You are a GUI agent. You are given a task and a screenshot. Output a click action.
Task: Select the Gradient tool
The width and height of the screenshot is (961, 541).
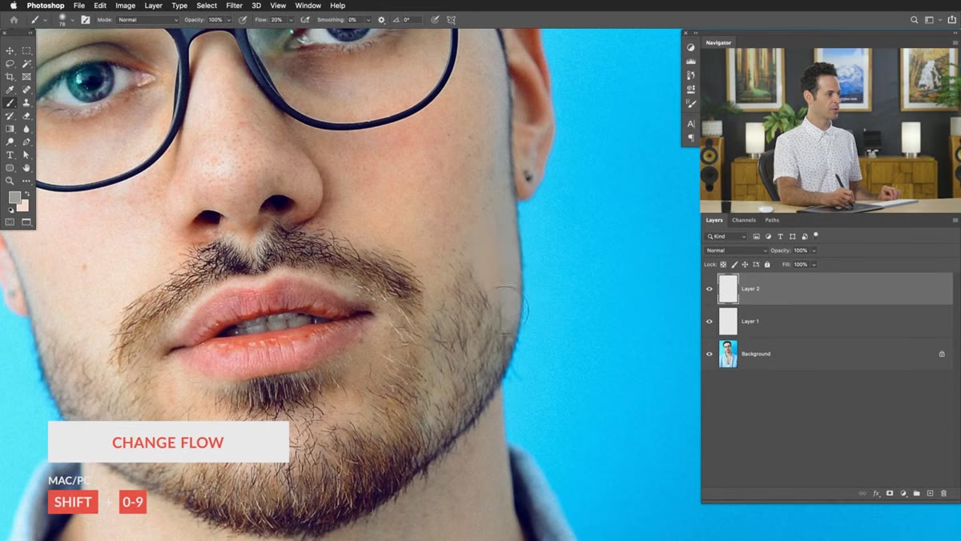point(10,129)
